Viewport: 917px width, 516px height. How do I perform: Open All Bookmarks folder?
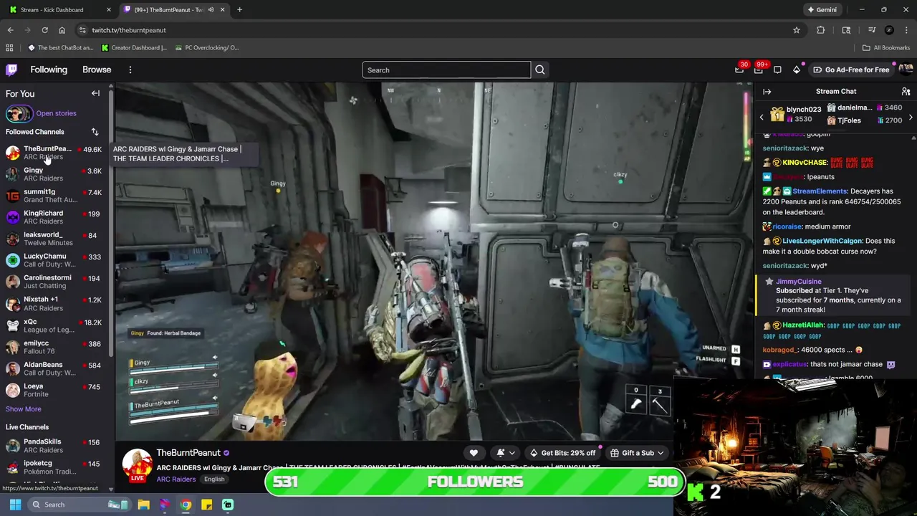coord(886,47)
